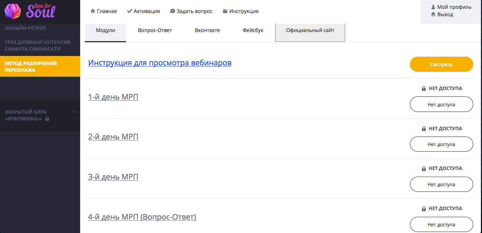Viewport: 482px width, 233px height.
Task: Select Трех дневный интенсив sidebar item
Action: [x=37, y=45]
